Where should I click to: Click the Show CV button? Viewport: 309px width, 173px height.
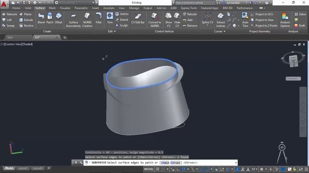(169, 20)
